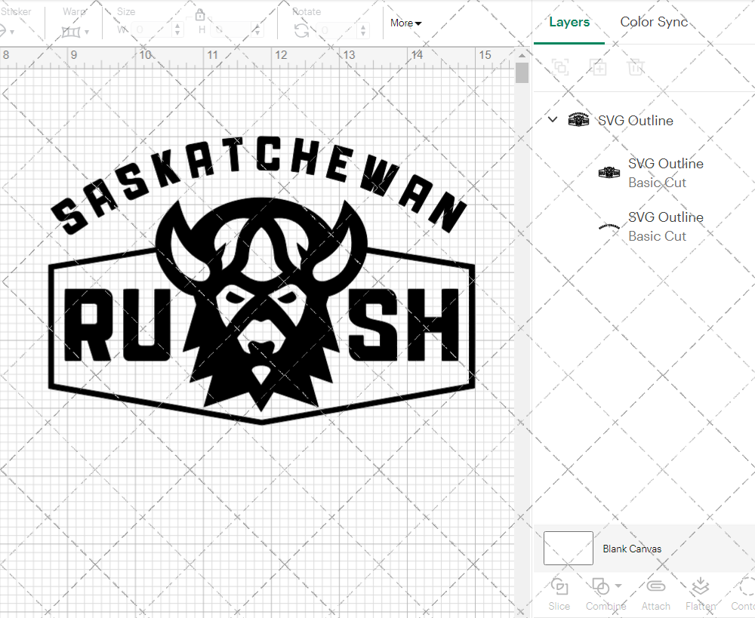The image size is (755, 618).
Task: Click the Blank Canvas color swatch
Action: [x=568, y=549]
